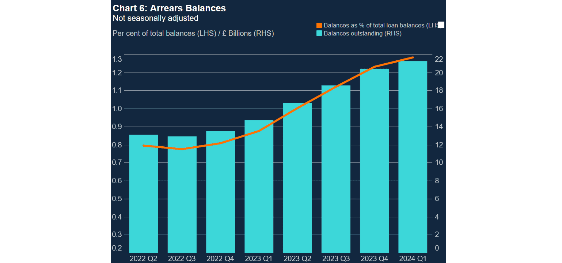The height and width of the screenshot is (263, 562).
Task: Click the small white box beside the legend
Action: coord(441,25)
